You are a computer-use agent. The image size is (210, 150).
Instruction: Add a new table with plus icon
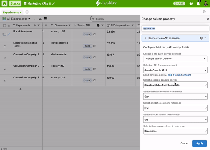click(x=27, y=12)
